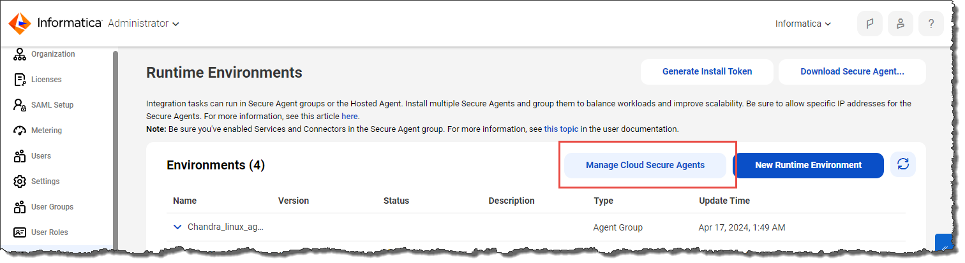Click Manage Cloud Secure Agents button
This screenshot has width=965, height=263.
[645, 165]
